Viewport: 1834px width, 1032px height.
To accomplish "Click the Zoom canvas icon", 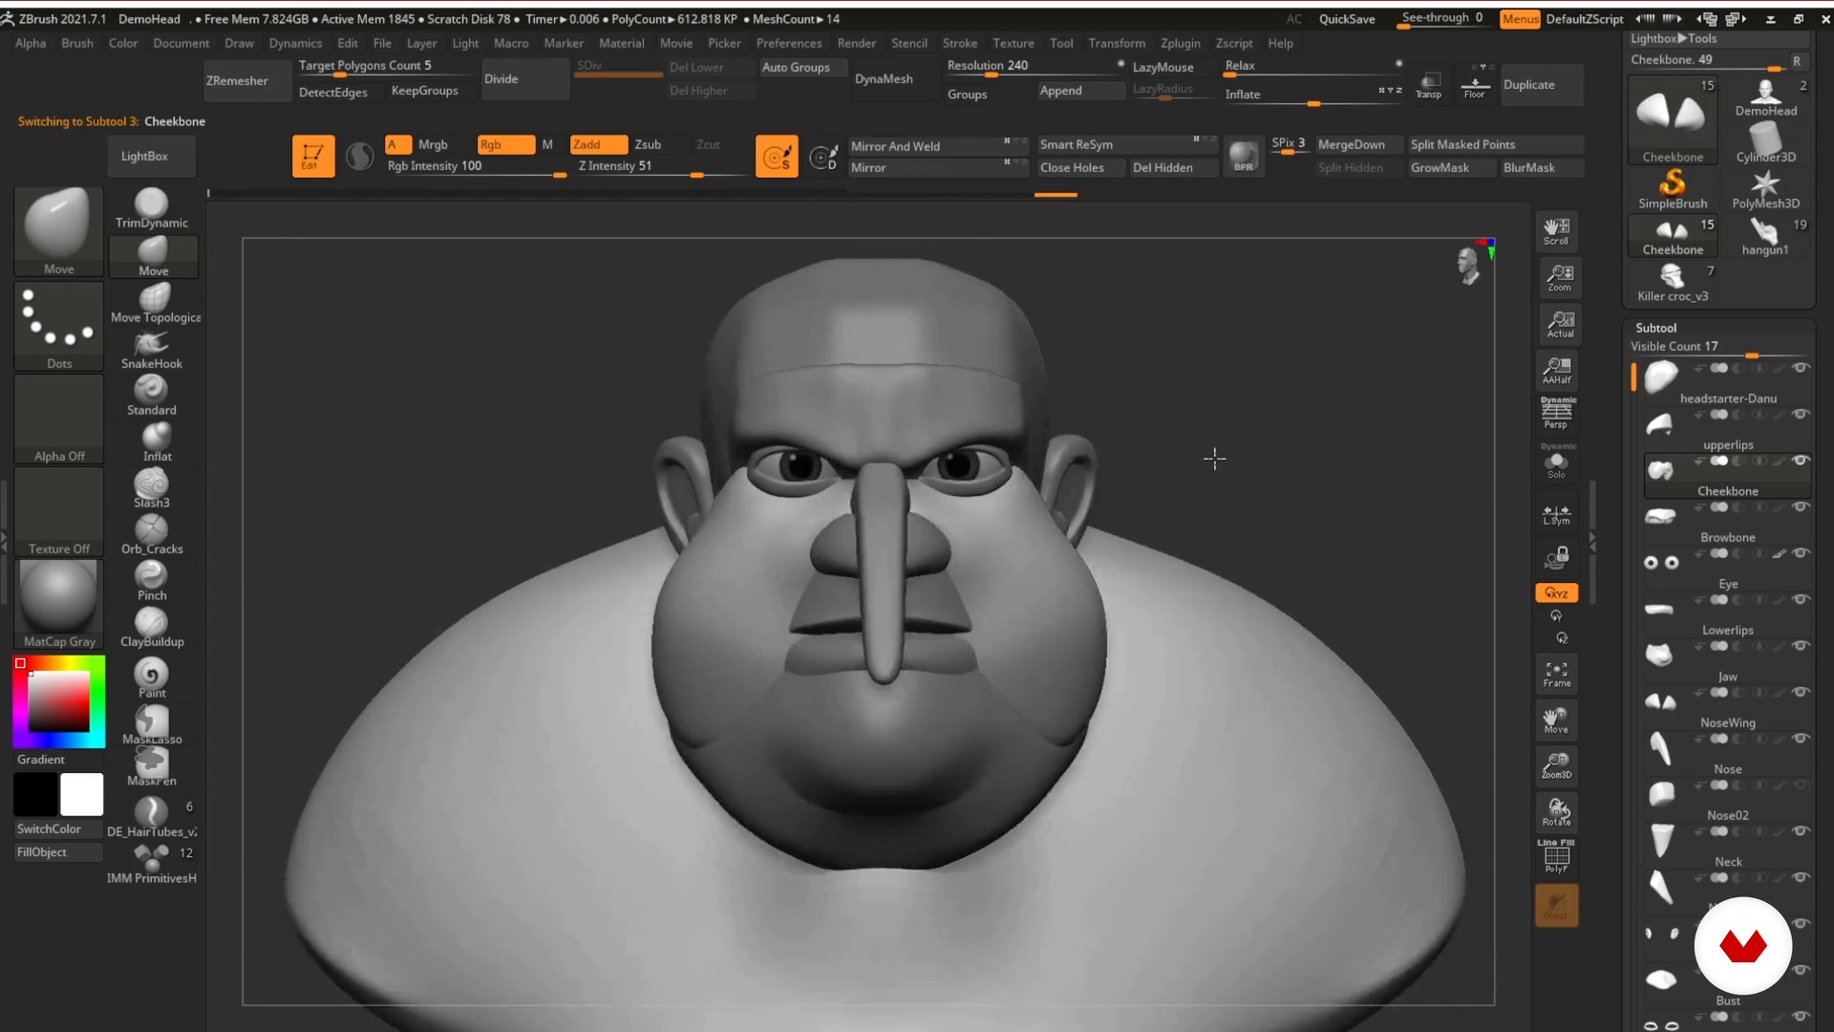I will point(1557,277).
